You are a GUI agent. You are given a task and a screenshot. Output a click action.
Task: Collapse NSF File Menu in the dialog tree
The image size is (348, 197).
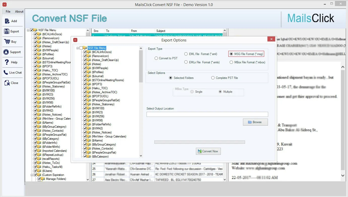(78, 48)
